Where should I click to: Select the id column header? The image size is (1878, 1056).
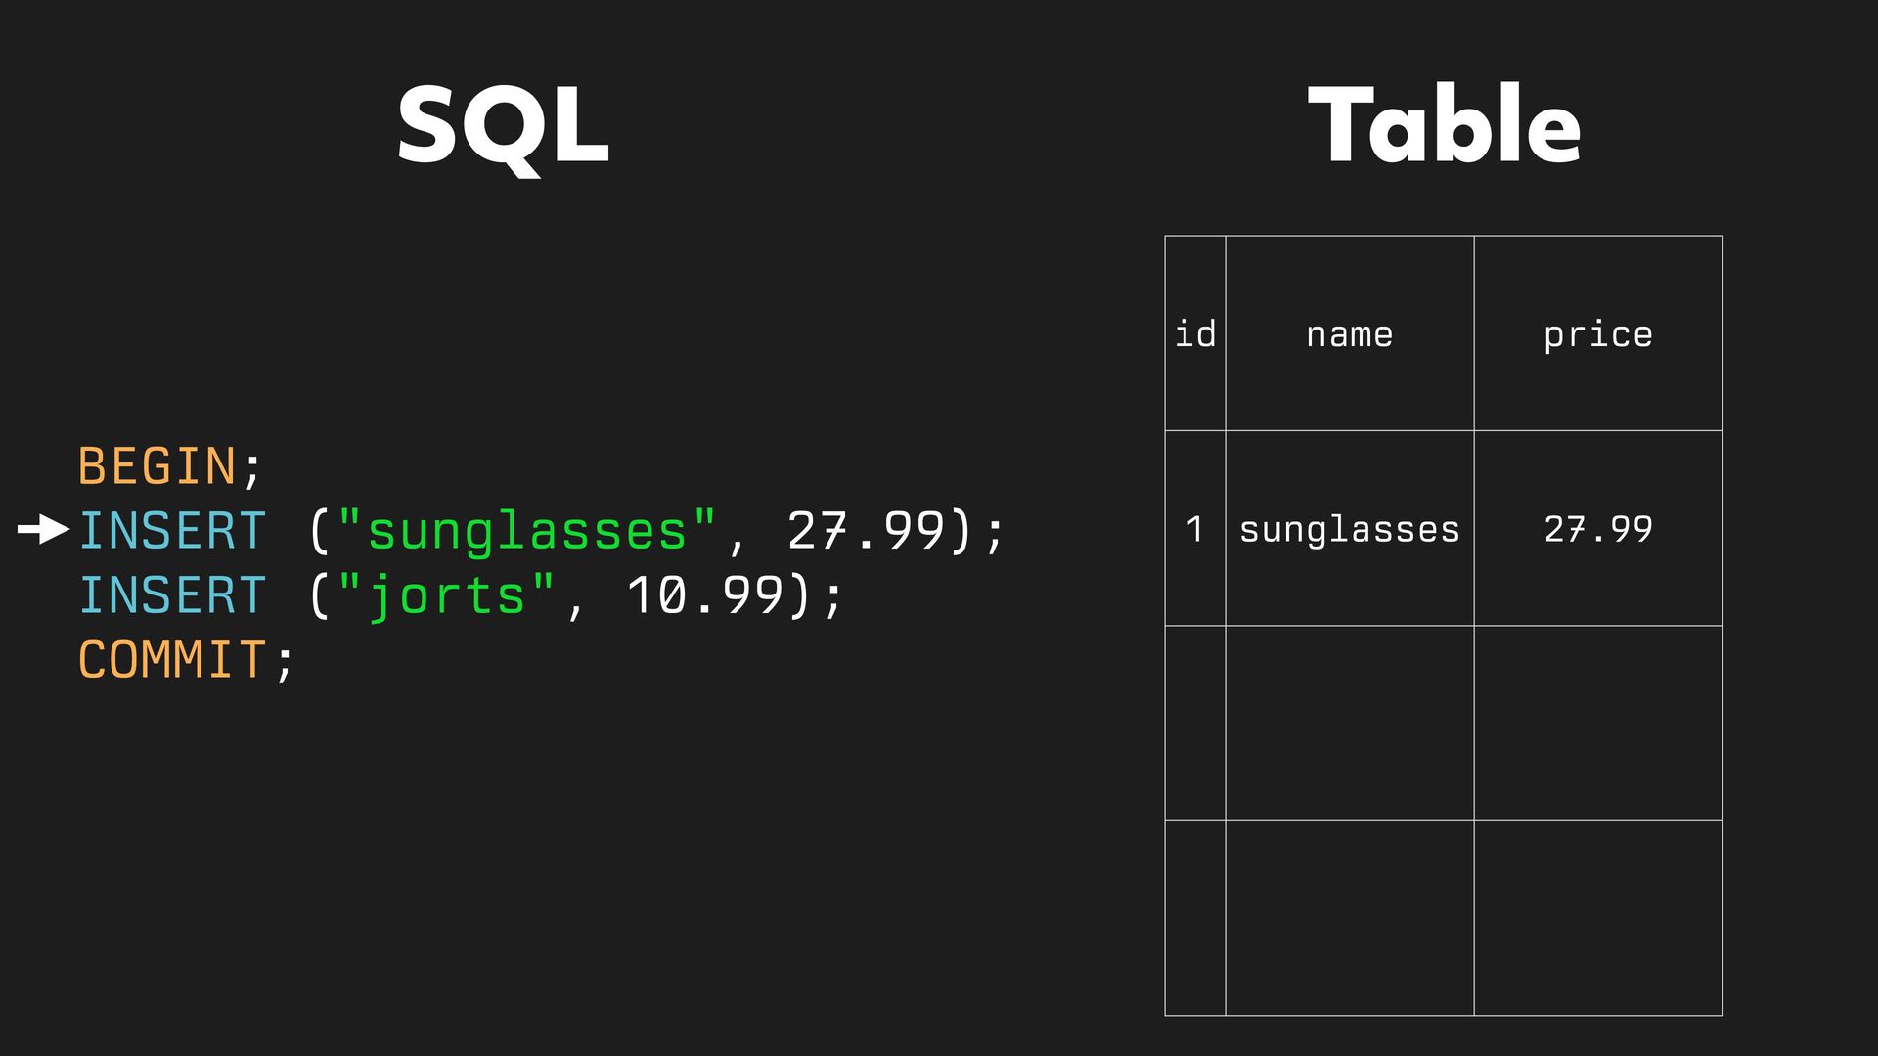1194,333
